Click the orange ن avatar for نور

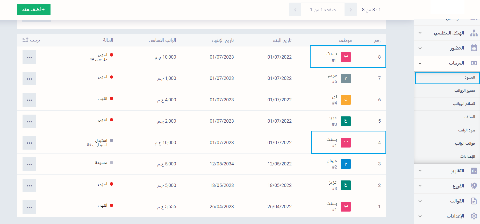[x=346, y=100]
